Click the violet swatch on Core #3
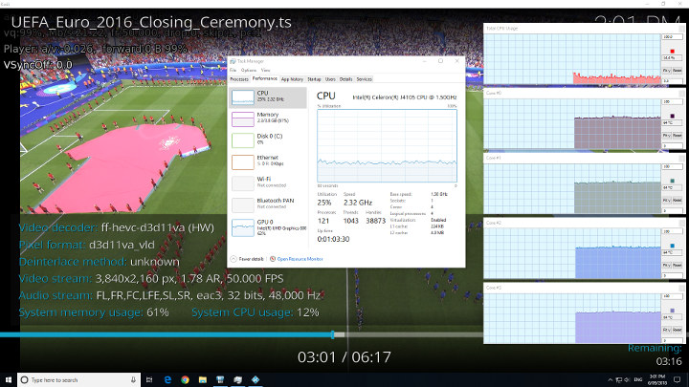 coord(673,311)
